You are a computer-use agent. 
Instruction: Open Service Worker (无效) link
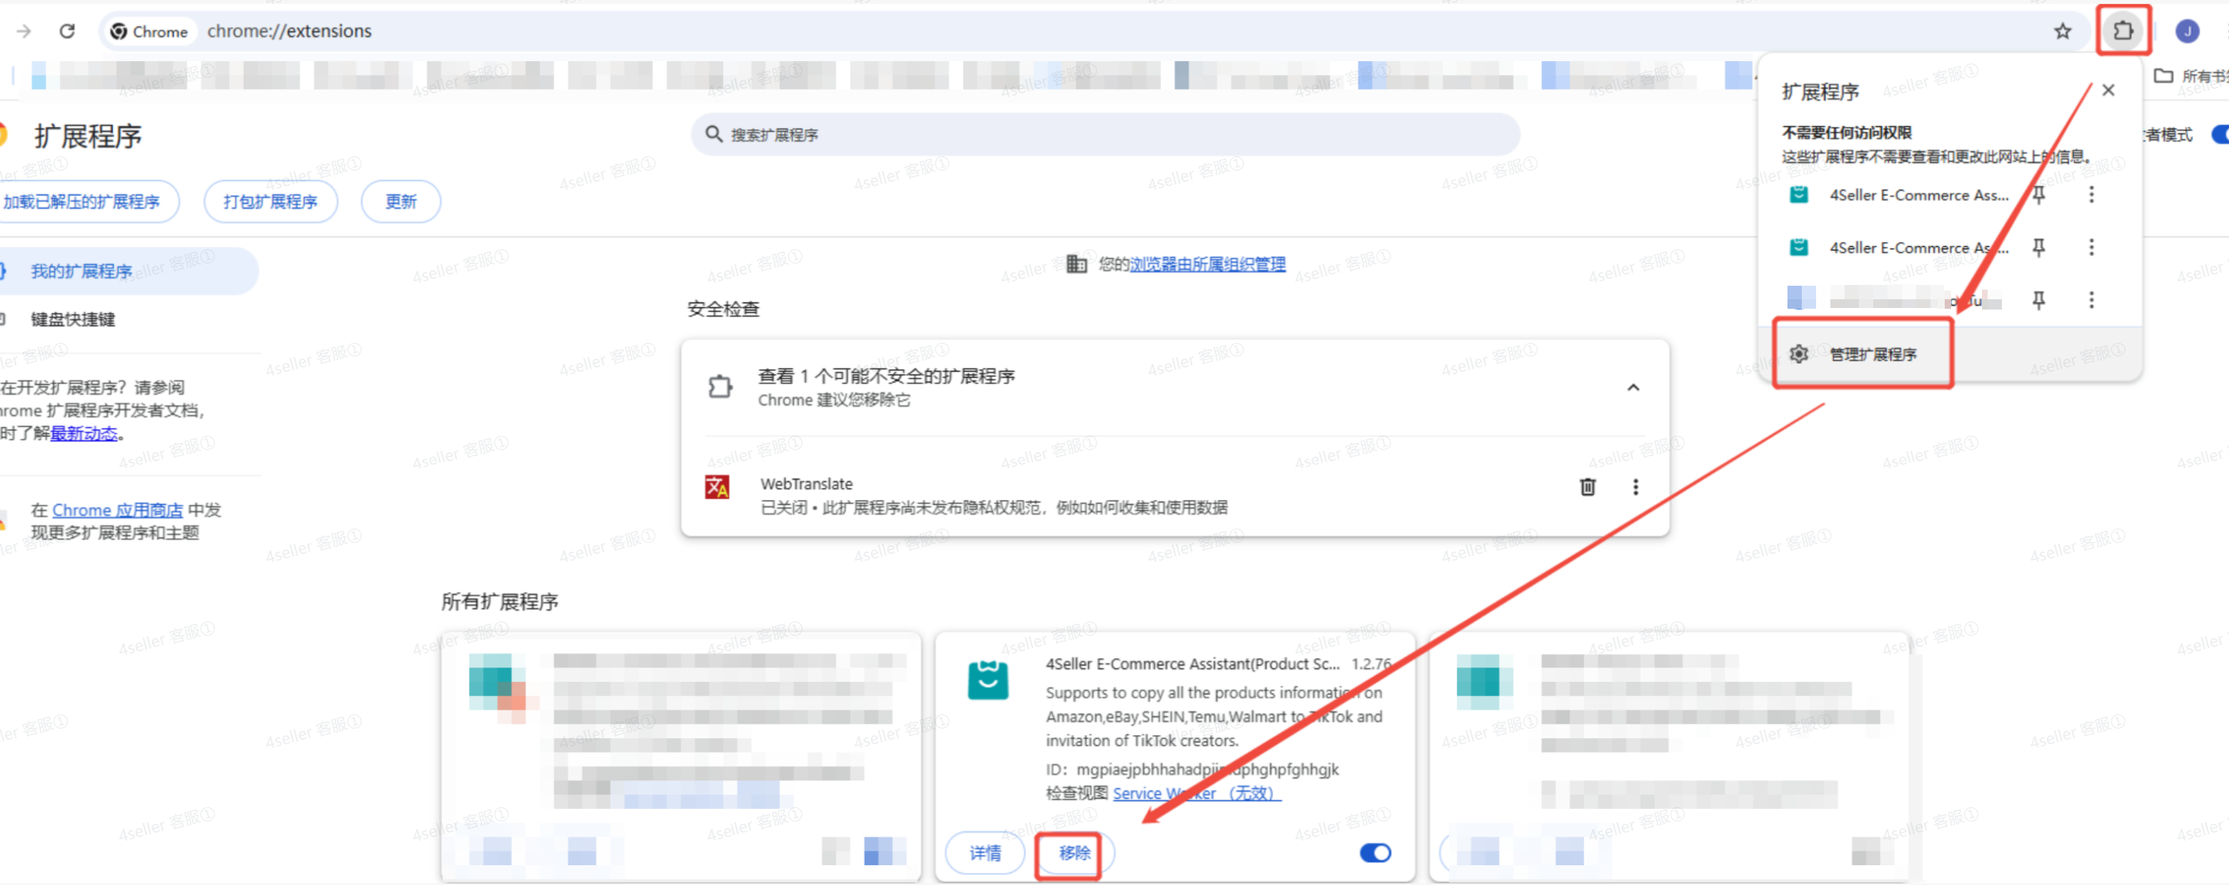[x=1197, y=793]
